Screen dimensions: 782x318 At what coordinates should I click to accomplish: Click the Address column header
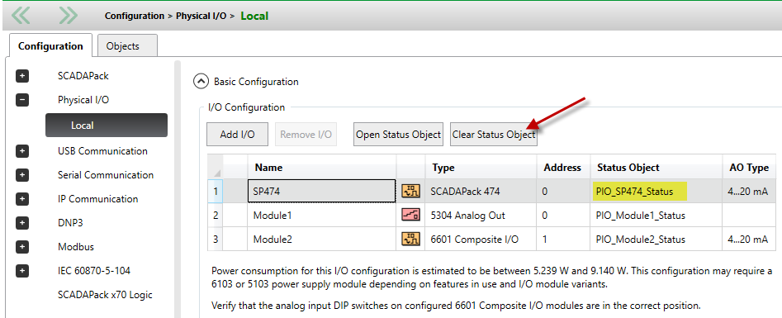(563, 167)
